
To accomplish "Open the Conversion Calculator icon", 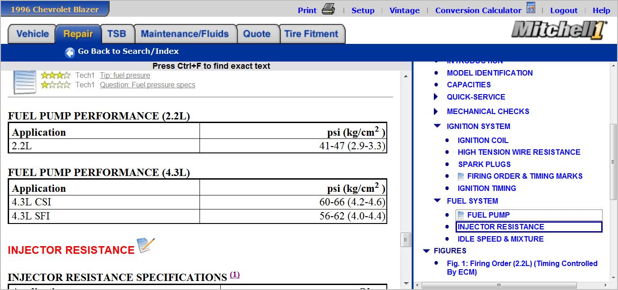I will [531, 8].
